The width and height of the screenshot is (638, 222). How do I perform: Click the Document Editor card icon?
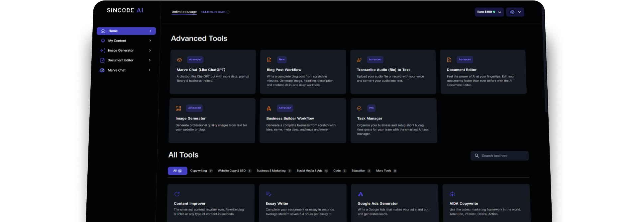point(449,60)
